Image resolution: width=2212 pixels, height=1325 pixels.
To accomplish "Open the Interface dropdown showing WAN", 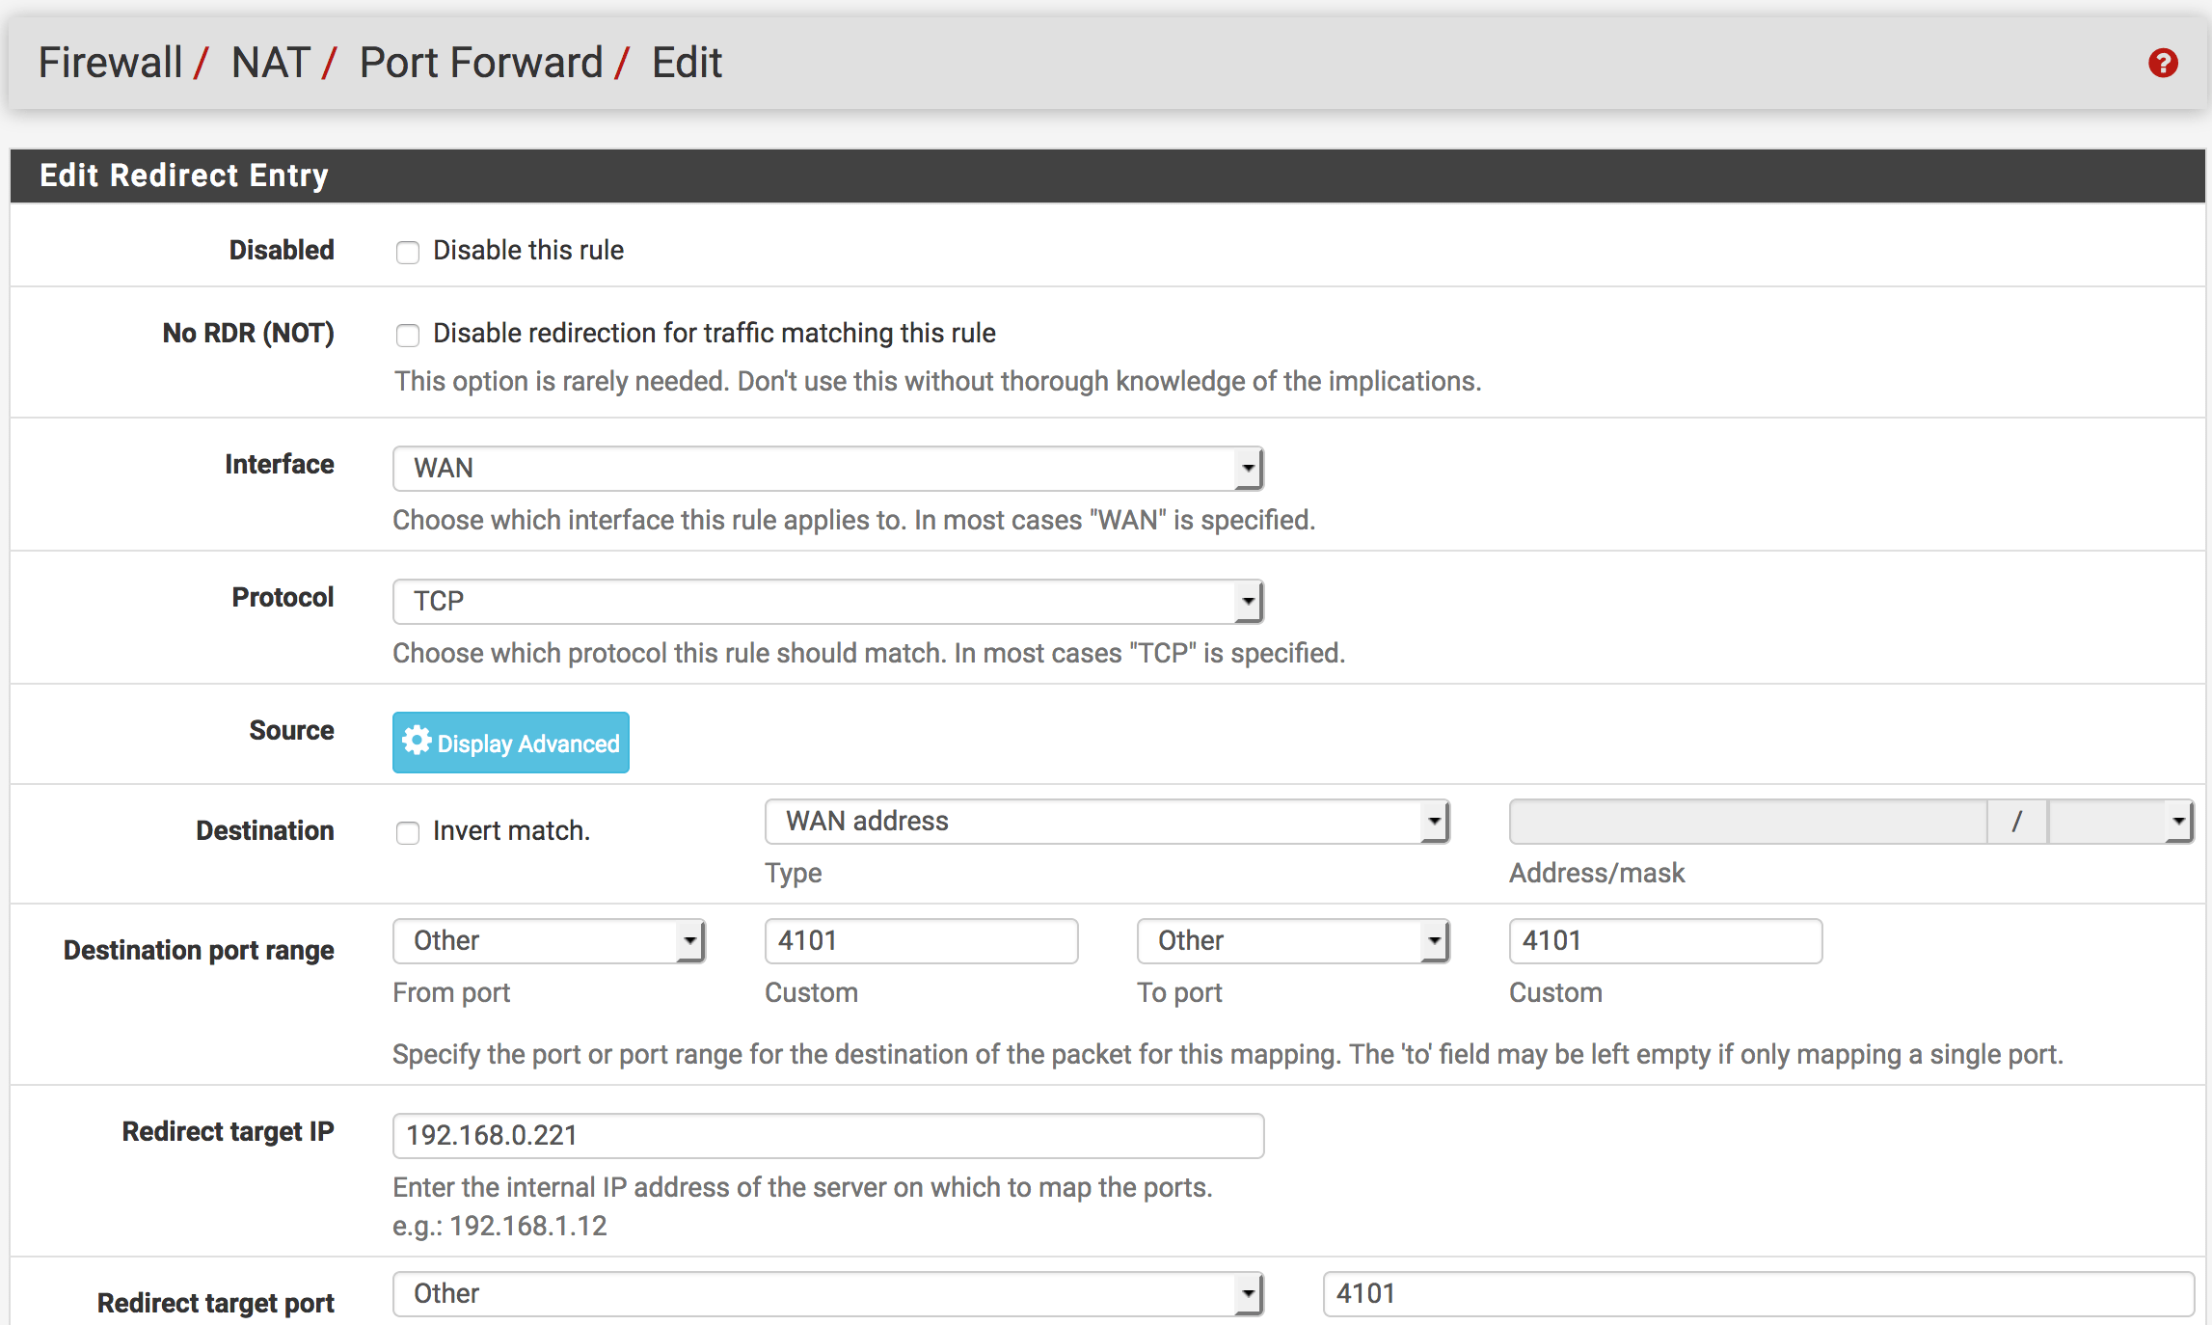I will [827, 469].
